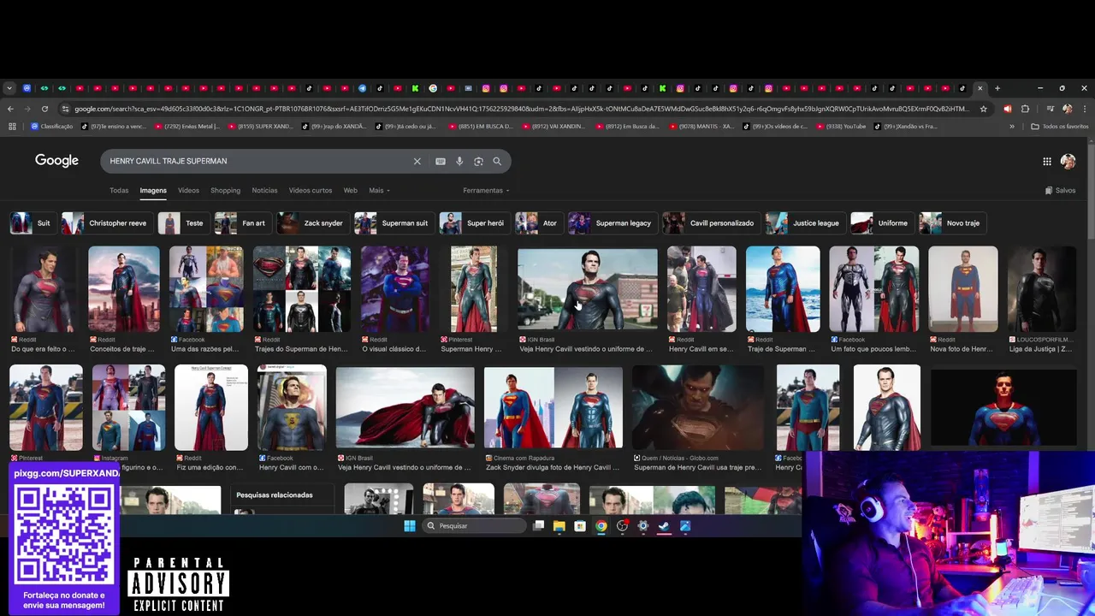Open OBS Studio from the taskbar
The height and width of the screenshot is (616, 1095).
click(622, 526)
